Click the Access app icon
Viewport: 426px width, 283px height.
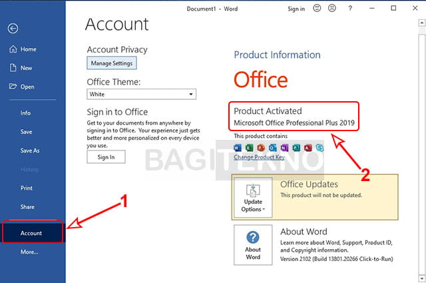(308, 148)
